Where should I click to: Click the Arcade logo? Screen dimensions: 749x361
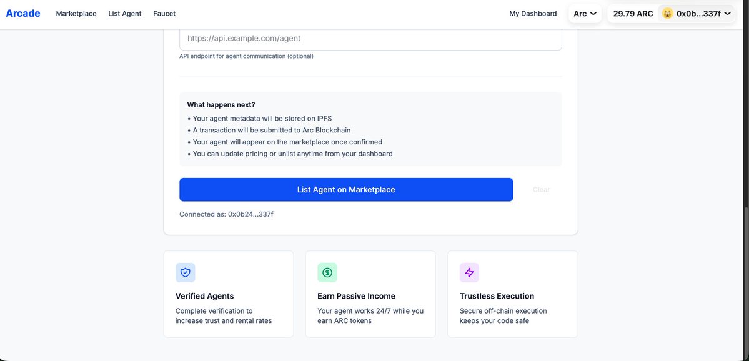tap(23, 13)
